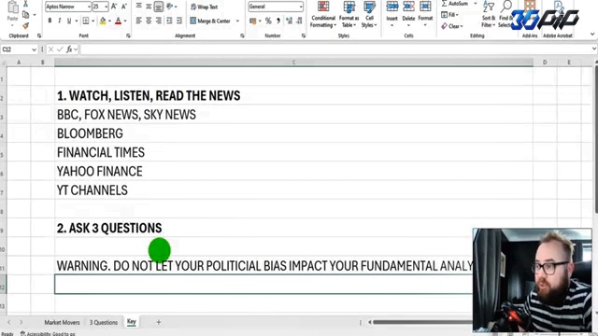The image size is (598, 336).
Task: Click the Insert Function fx icon
Action: (69, 49)
